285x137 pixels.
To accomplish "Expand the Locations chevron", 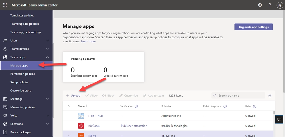I will (48, 124).
